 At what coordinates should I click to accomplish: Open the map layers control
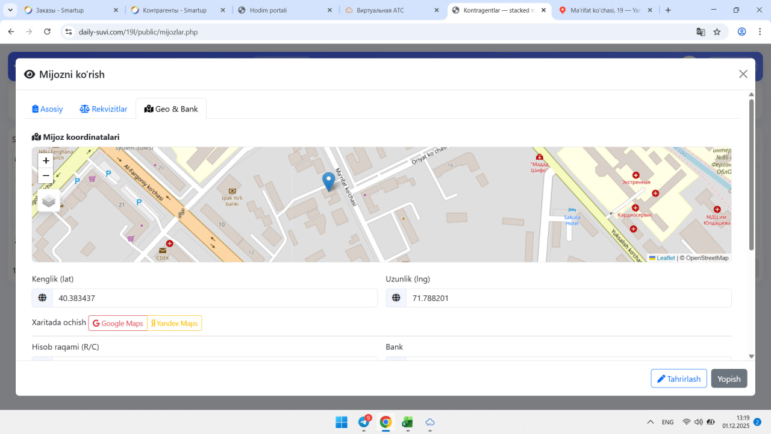coord(49,201)
